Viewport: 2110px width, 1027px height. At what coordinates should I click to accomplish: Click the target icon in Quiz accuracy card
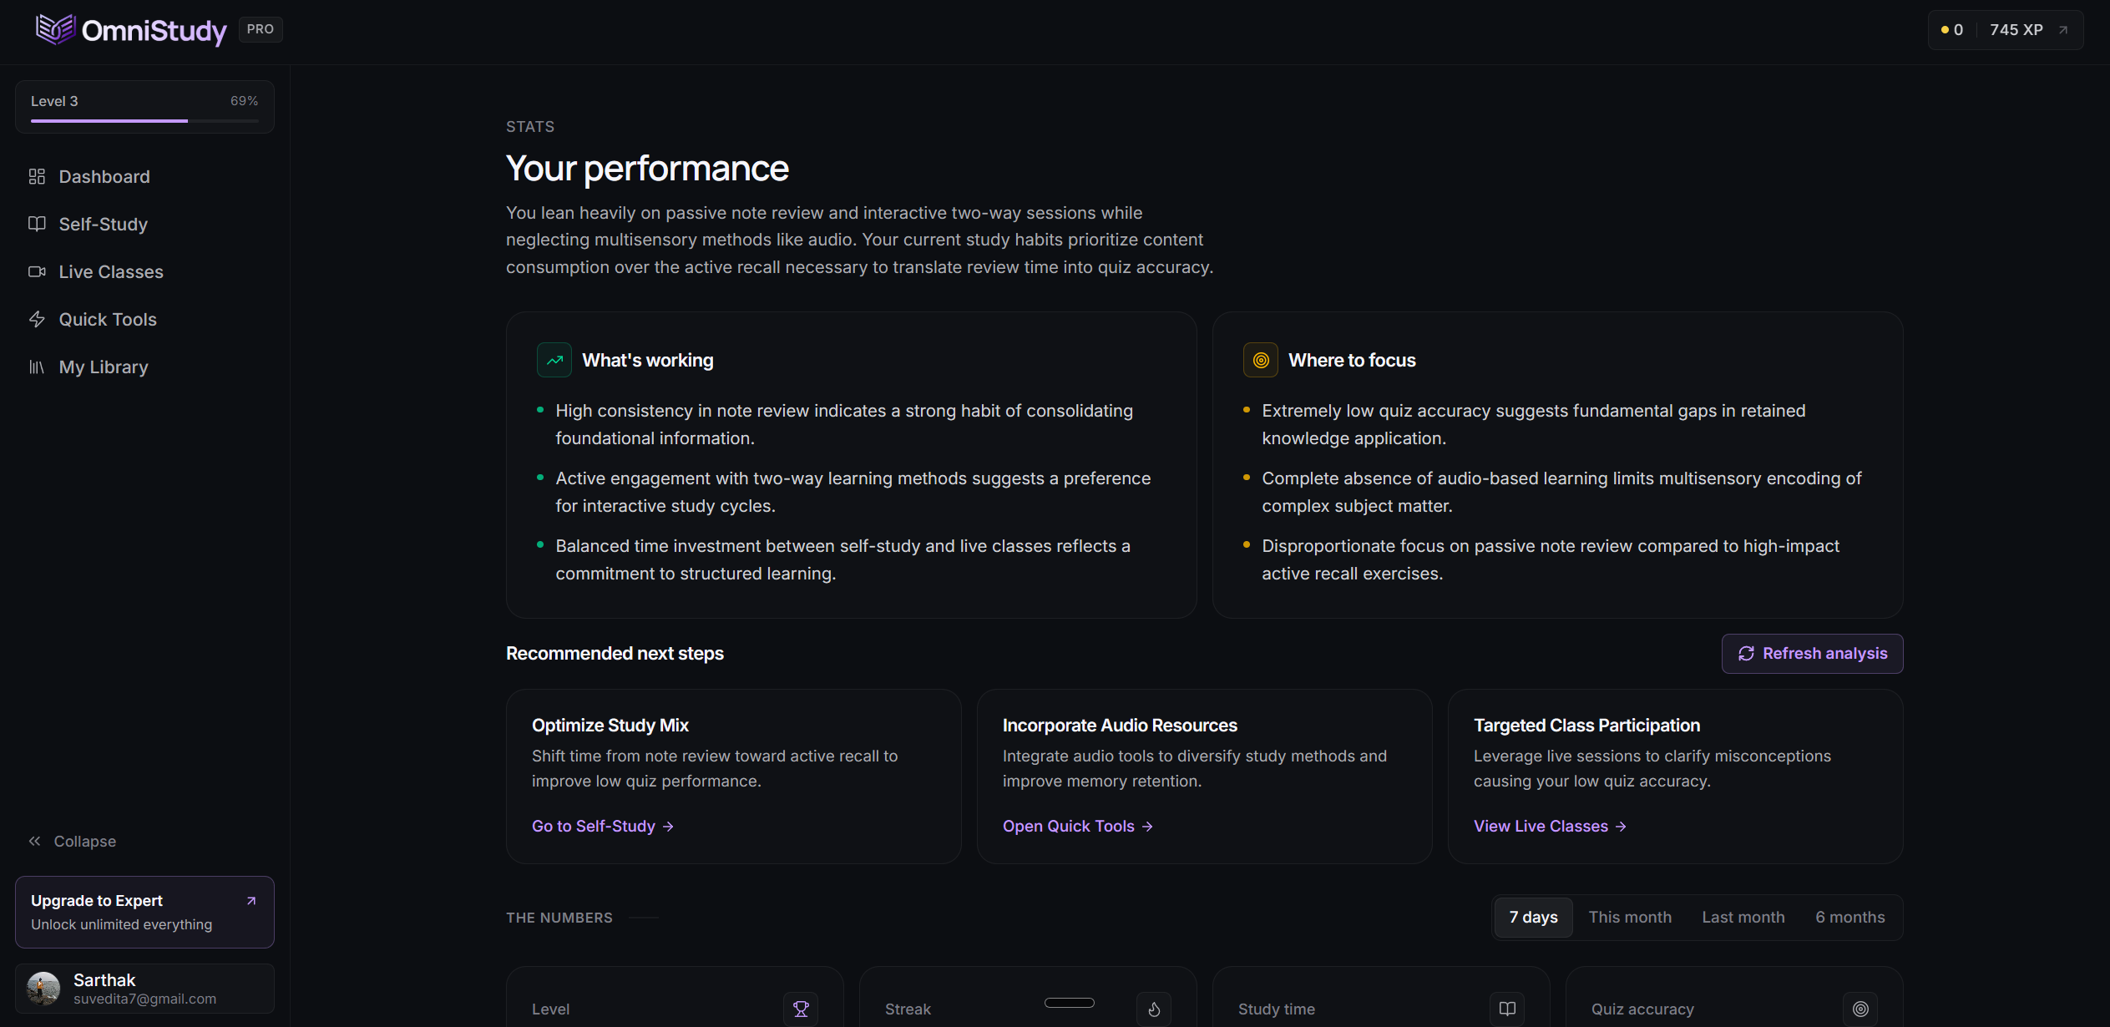1860,1009
